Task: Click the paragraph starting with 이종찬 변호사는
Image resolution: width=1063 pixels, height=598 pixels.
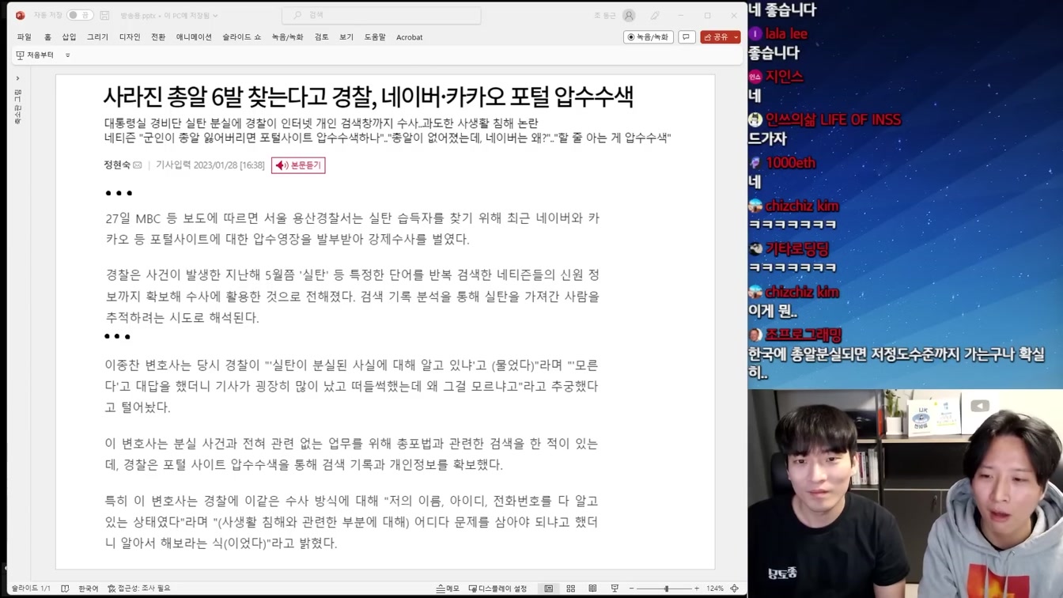Action: [352, 387]
